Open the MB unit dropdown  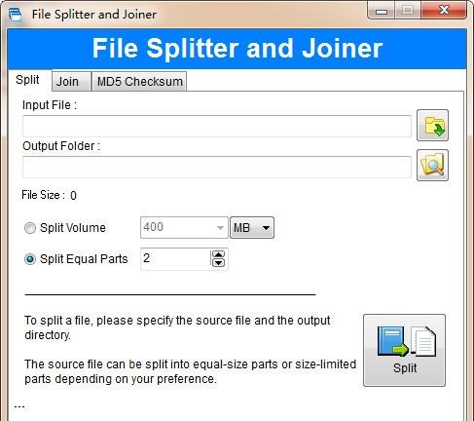tap(252, 227)
